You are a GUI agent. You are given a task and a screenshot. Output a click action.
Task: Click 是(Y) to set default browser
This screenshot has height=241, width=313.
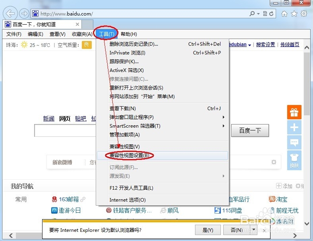coord(208,230)
